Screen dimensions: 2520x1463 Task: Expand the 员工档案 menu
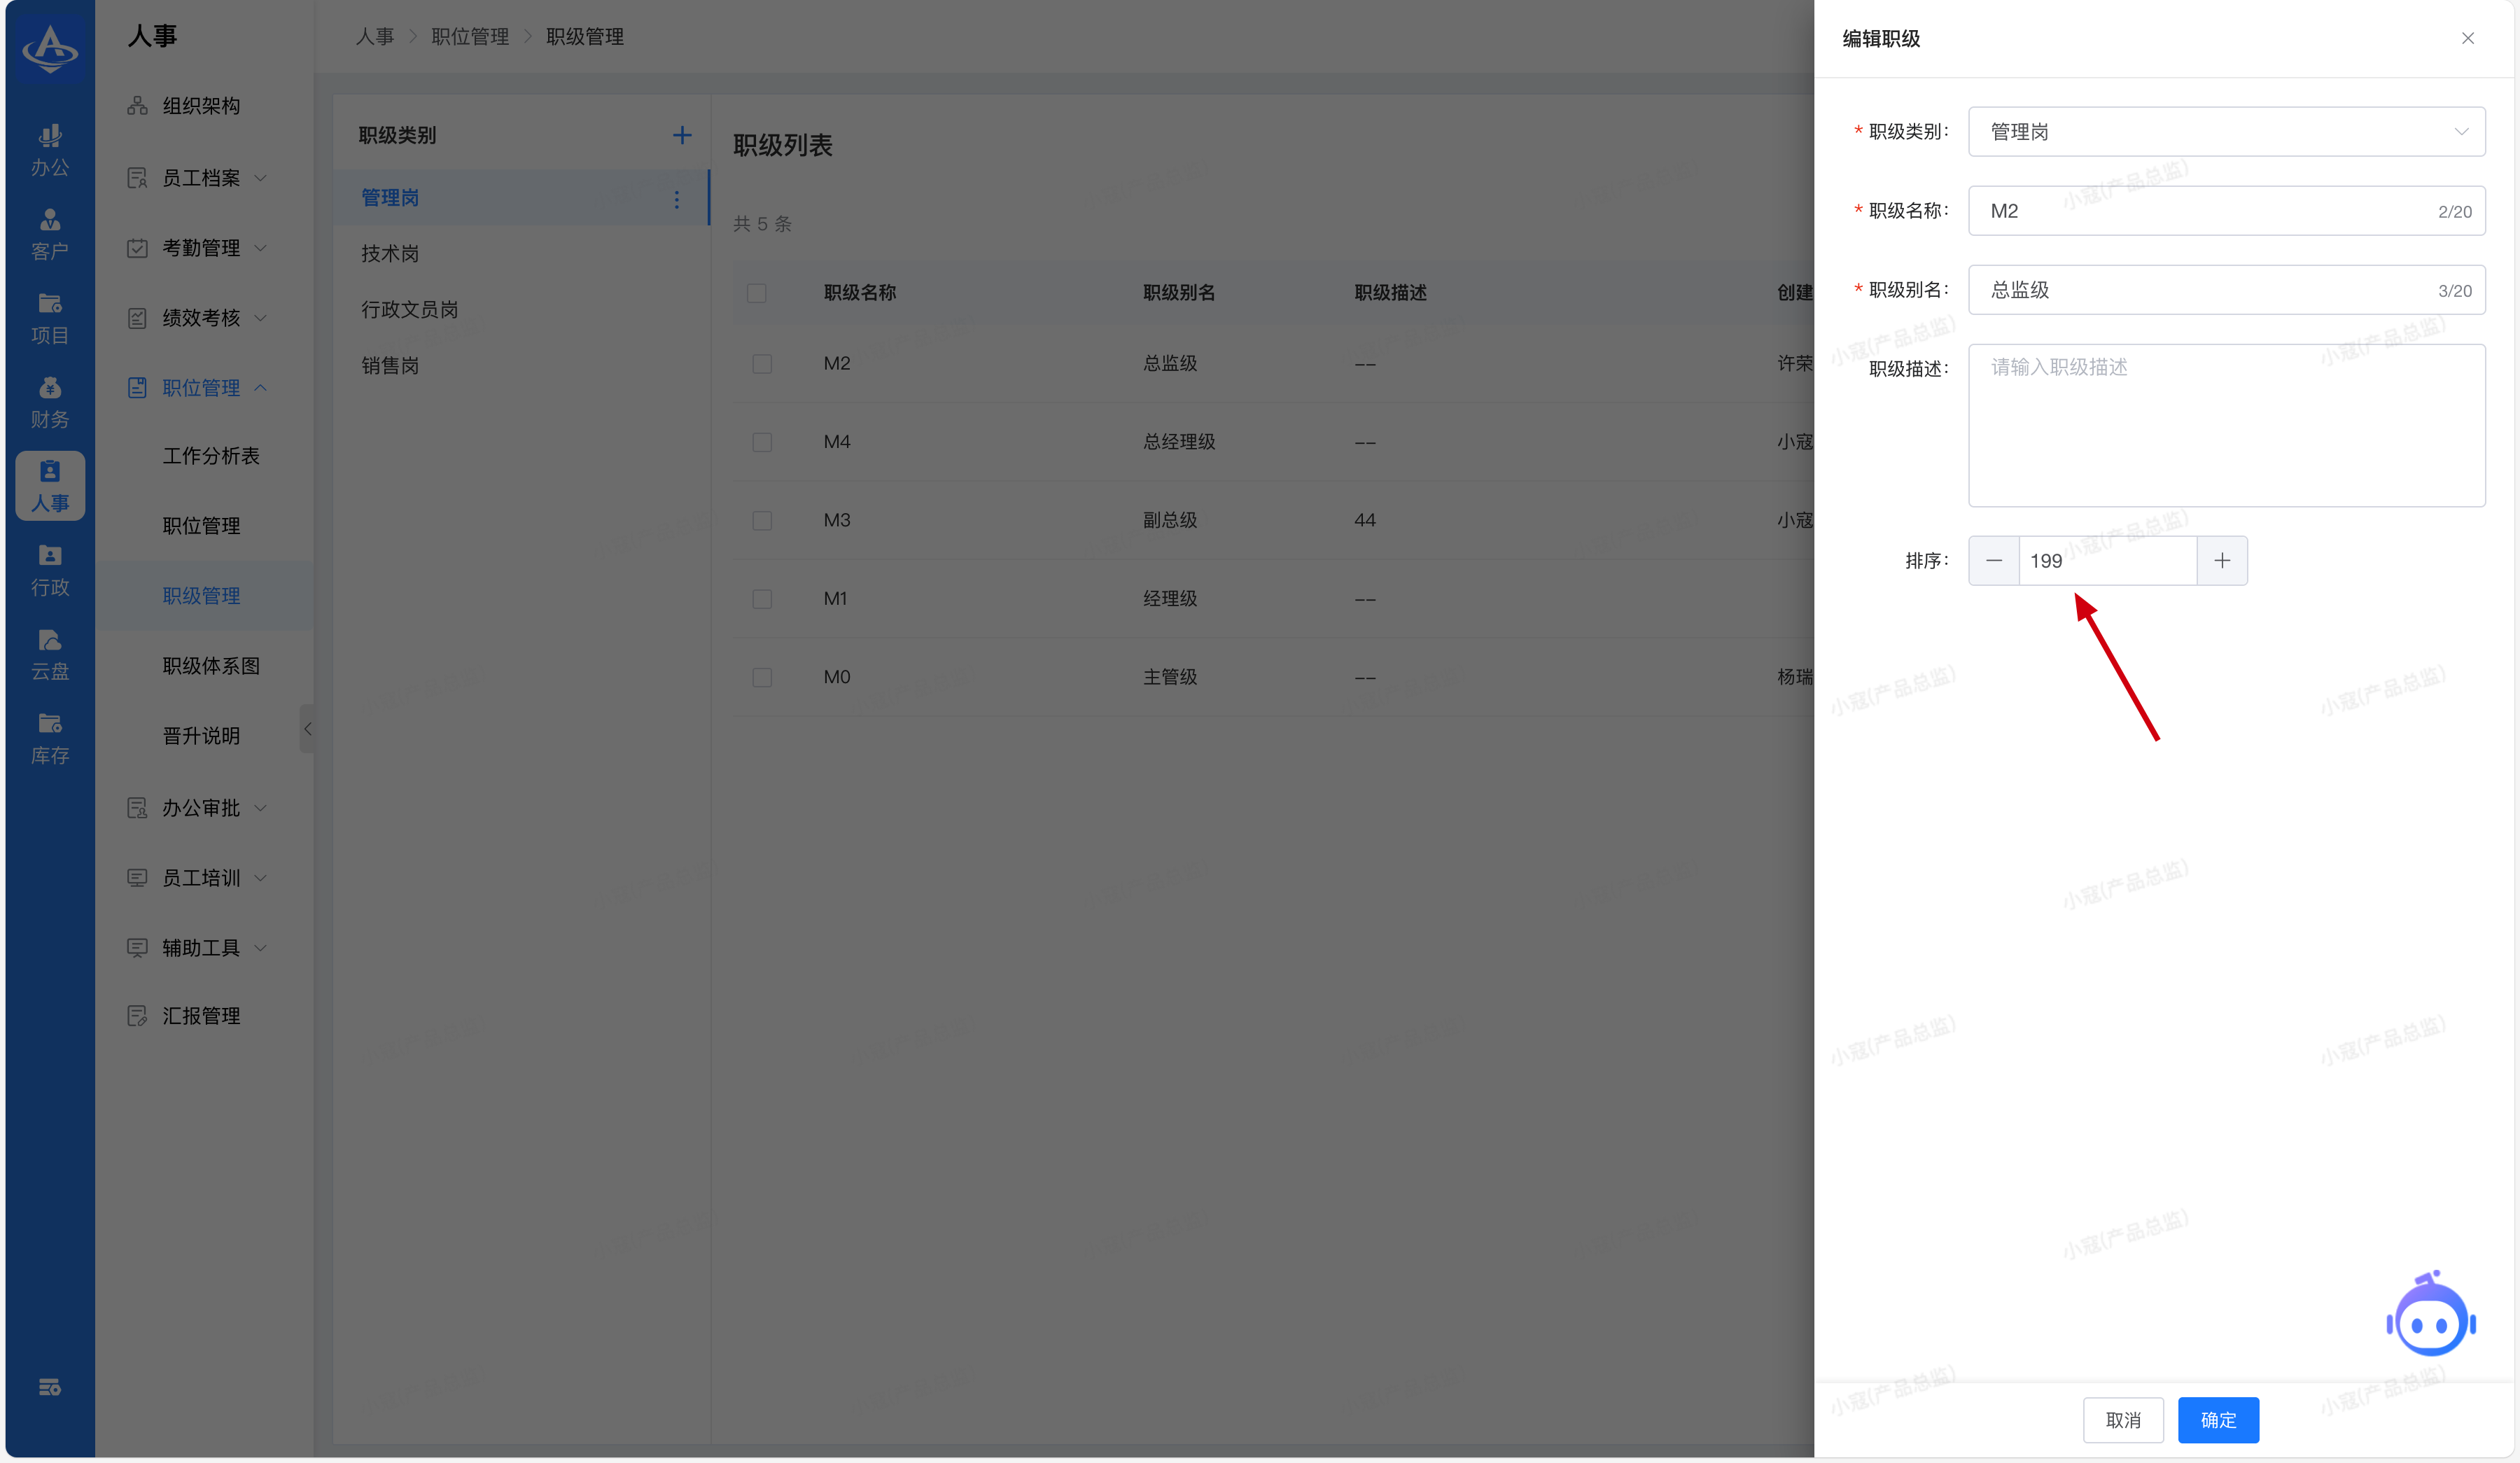click(200, 178)
